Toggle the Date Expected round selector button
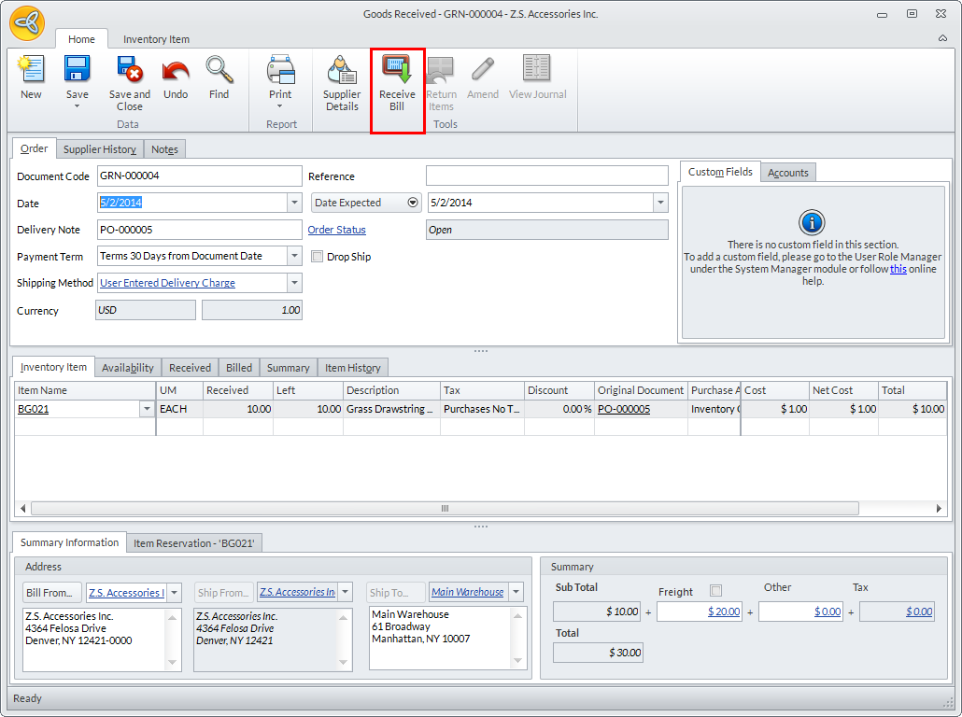Screen dimensions: 962x717 [413, 203]
